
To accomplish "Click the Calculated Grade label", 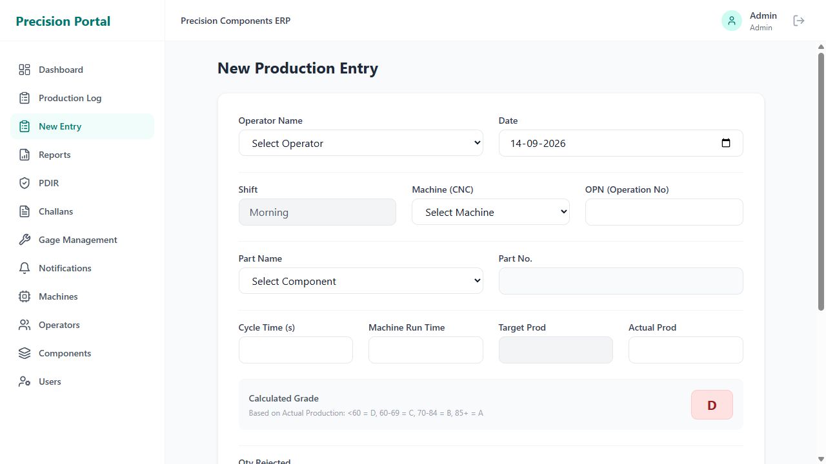I will click(284, 398).
